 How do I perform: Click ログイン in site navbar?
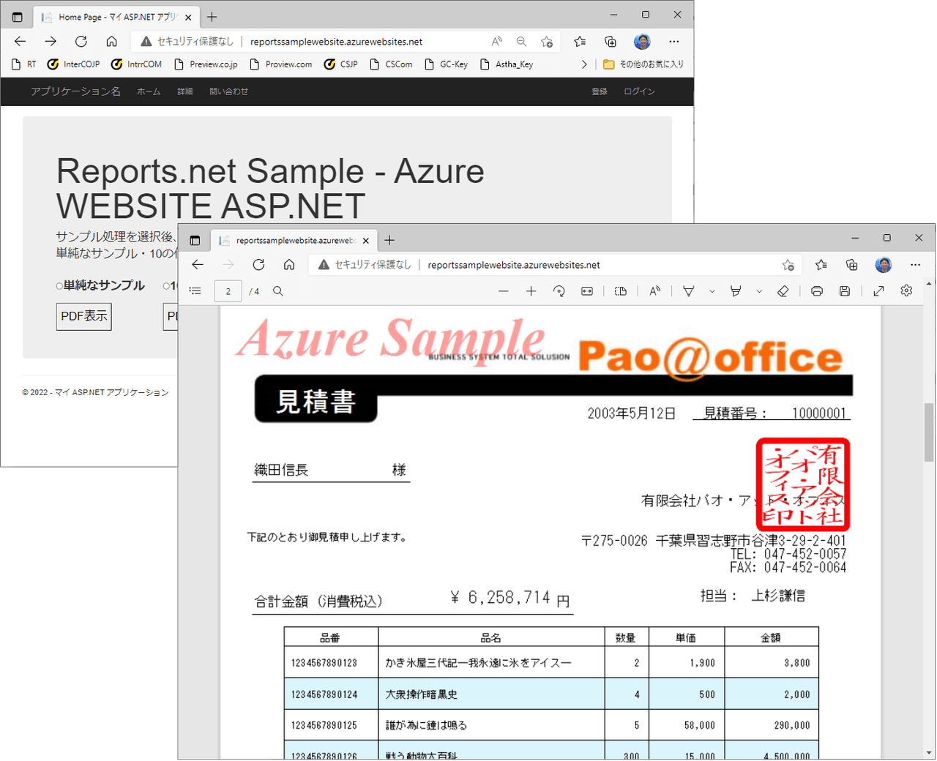point(640,91)
